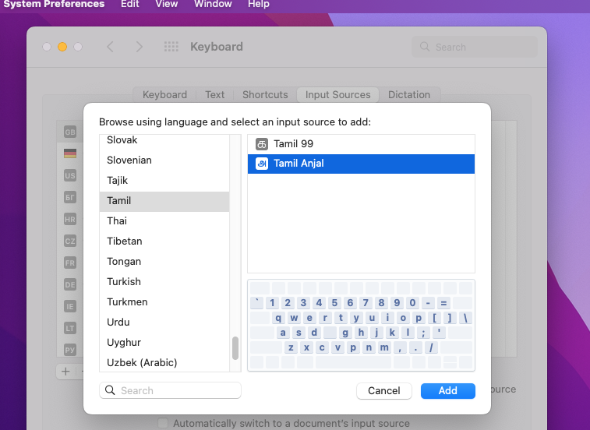Switch to the Keyboard tab
The image size is (590, 430).
pos(164,95)
